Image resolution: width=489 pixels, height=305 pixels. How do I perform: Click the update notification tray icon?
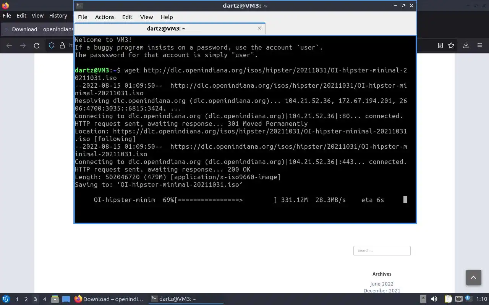[469, 299]
